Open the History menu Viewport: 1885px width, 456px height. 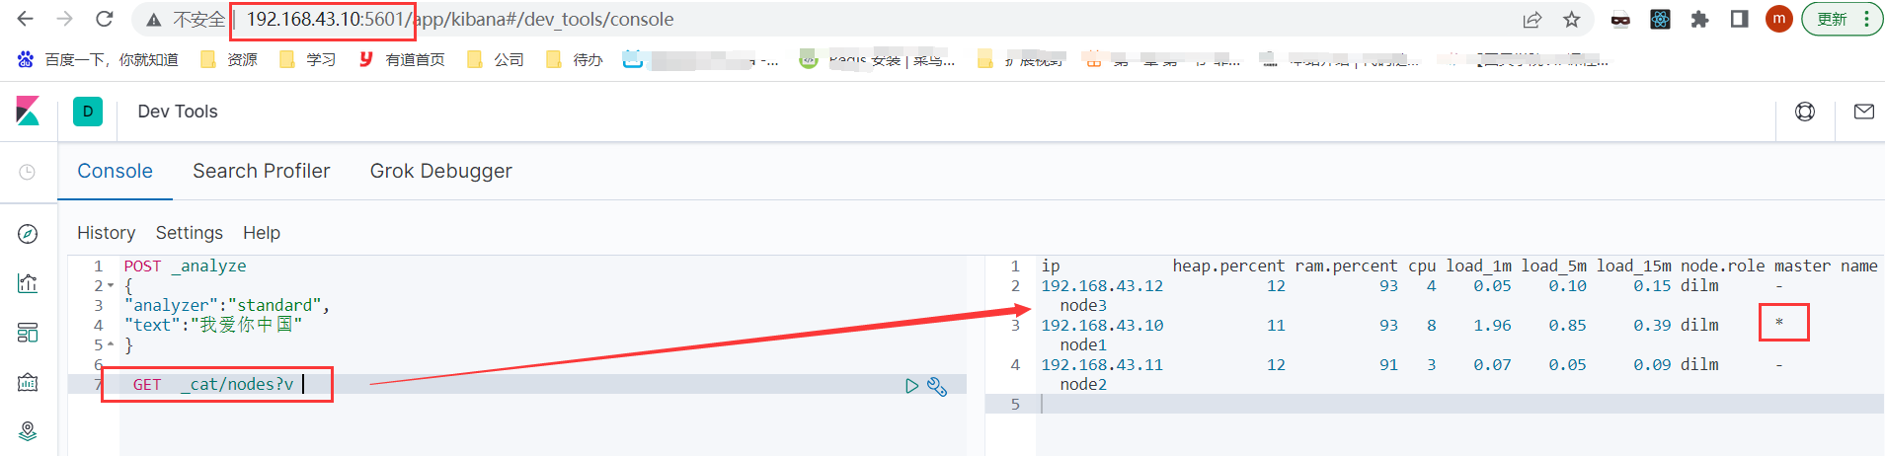tap(107, 233)
